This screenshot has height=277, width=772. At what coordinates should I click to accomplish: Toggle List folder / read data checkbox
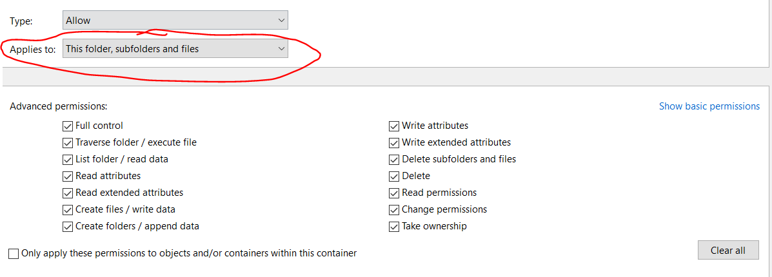(68, 159)
